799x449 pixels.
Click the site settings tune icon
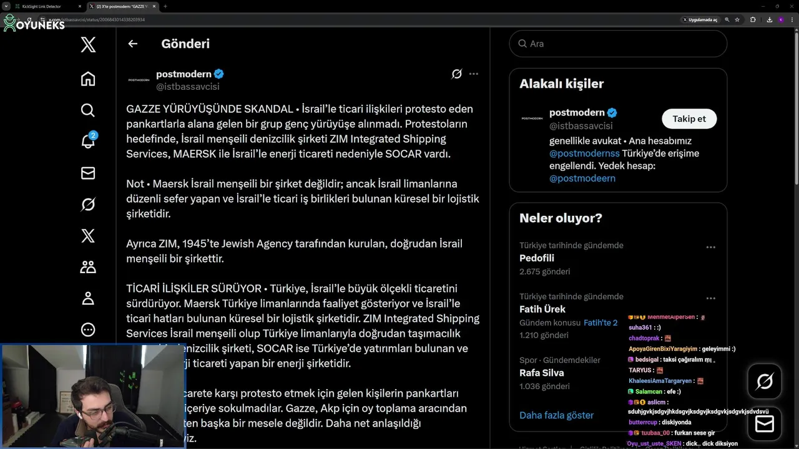pos(44,20)
